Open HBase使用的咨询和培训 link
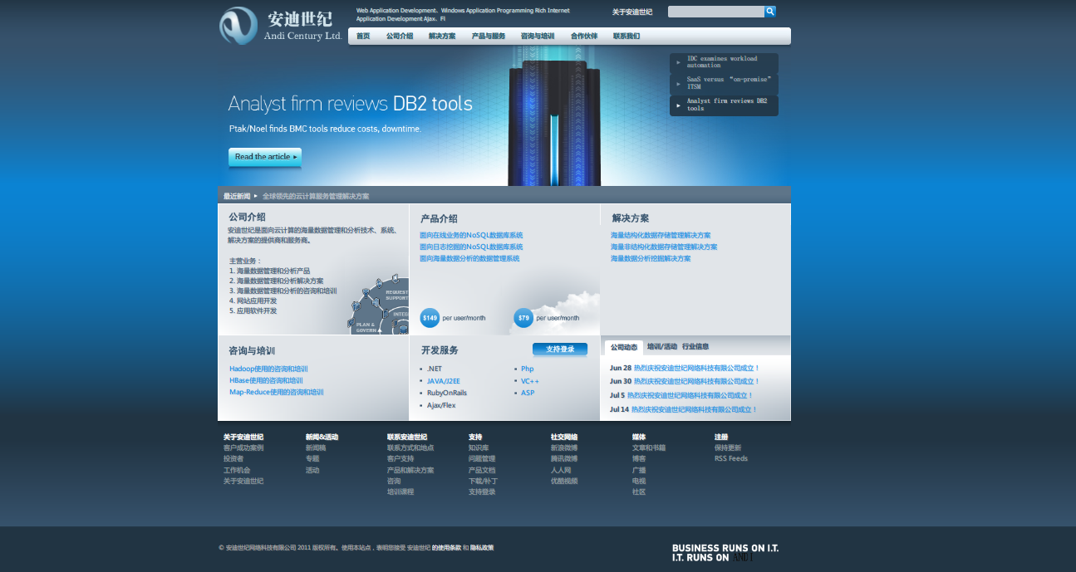This screenshot has width=1076, height=572. [x=266, y=380]
